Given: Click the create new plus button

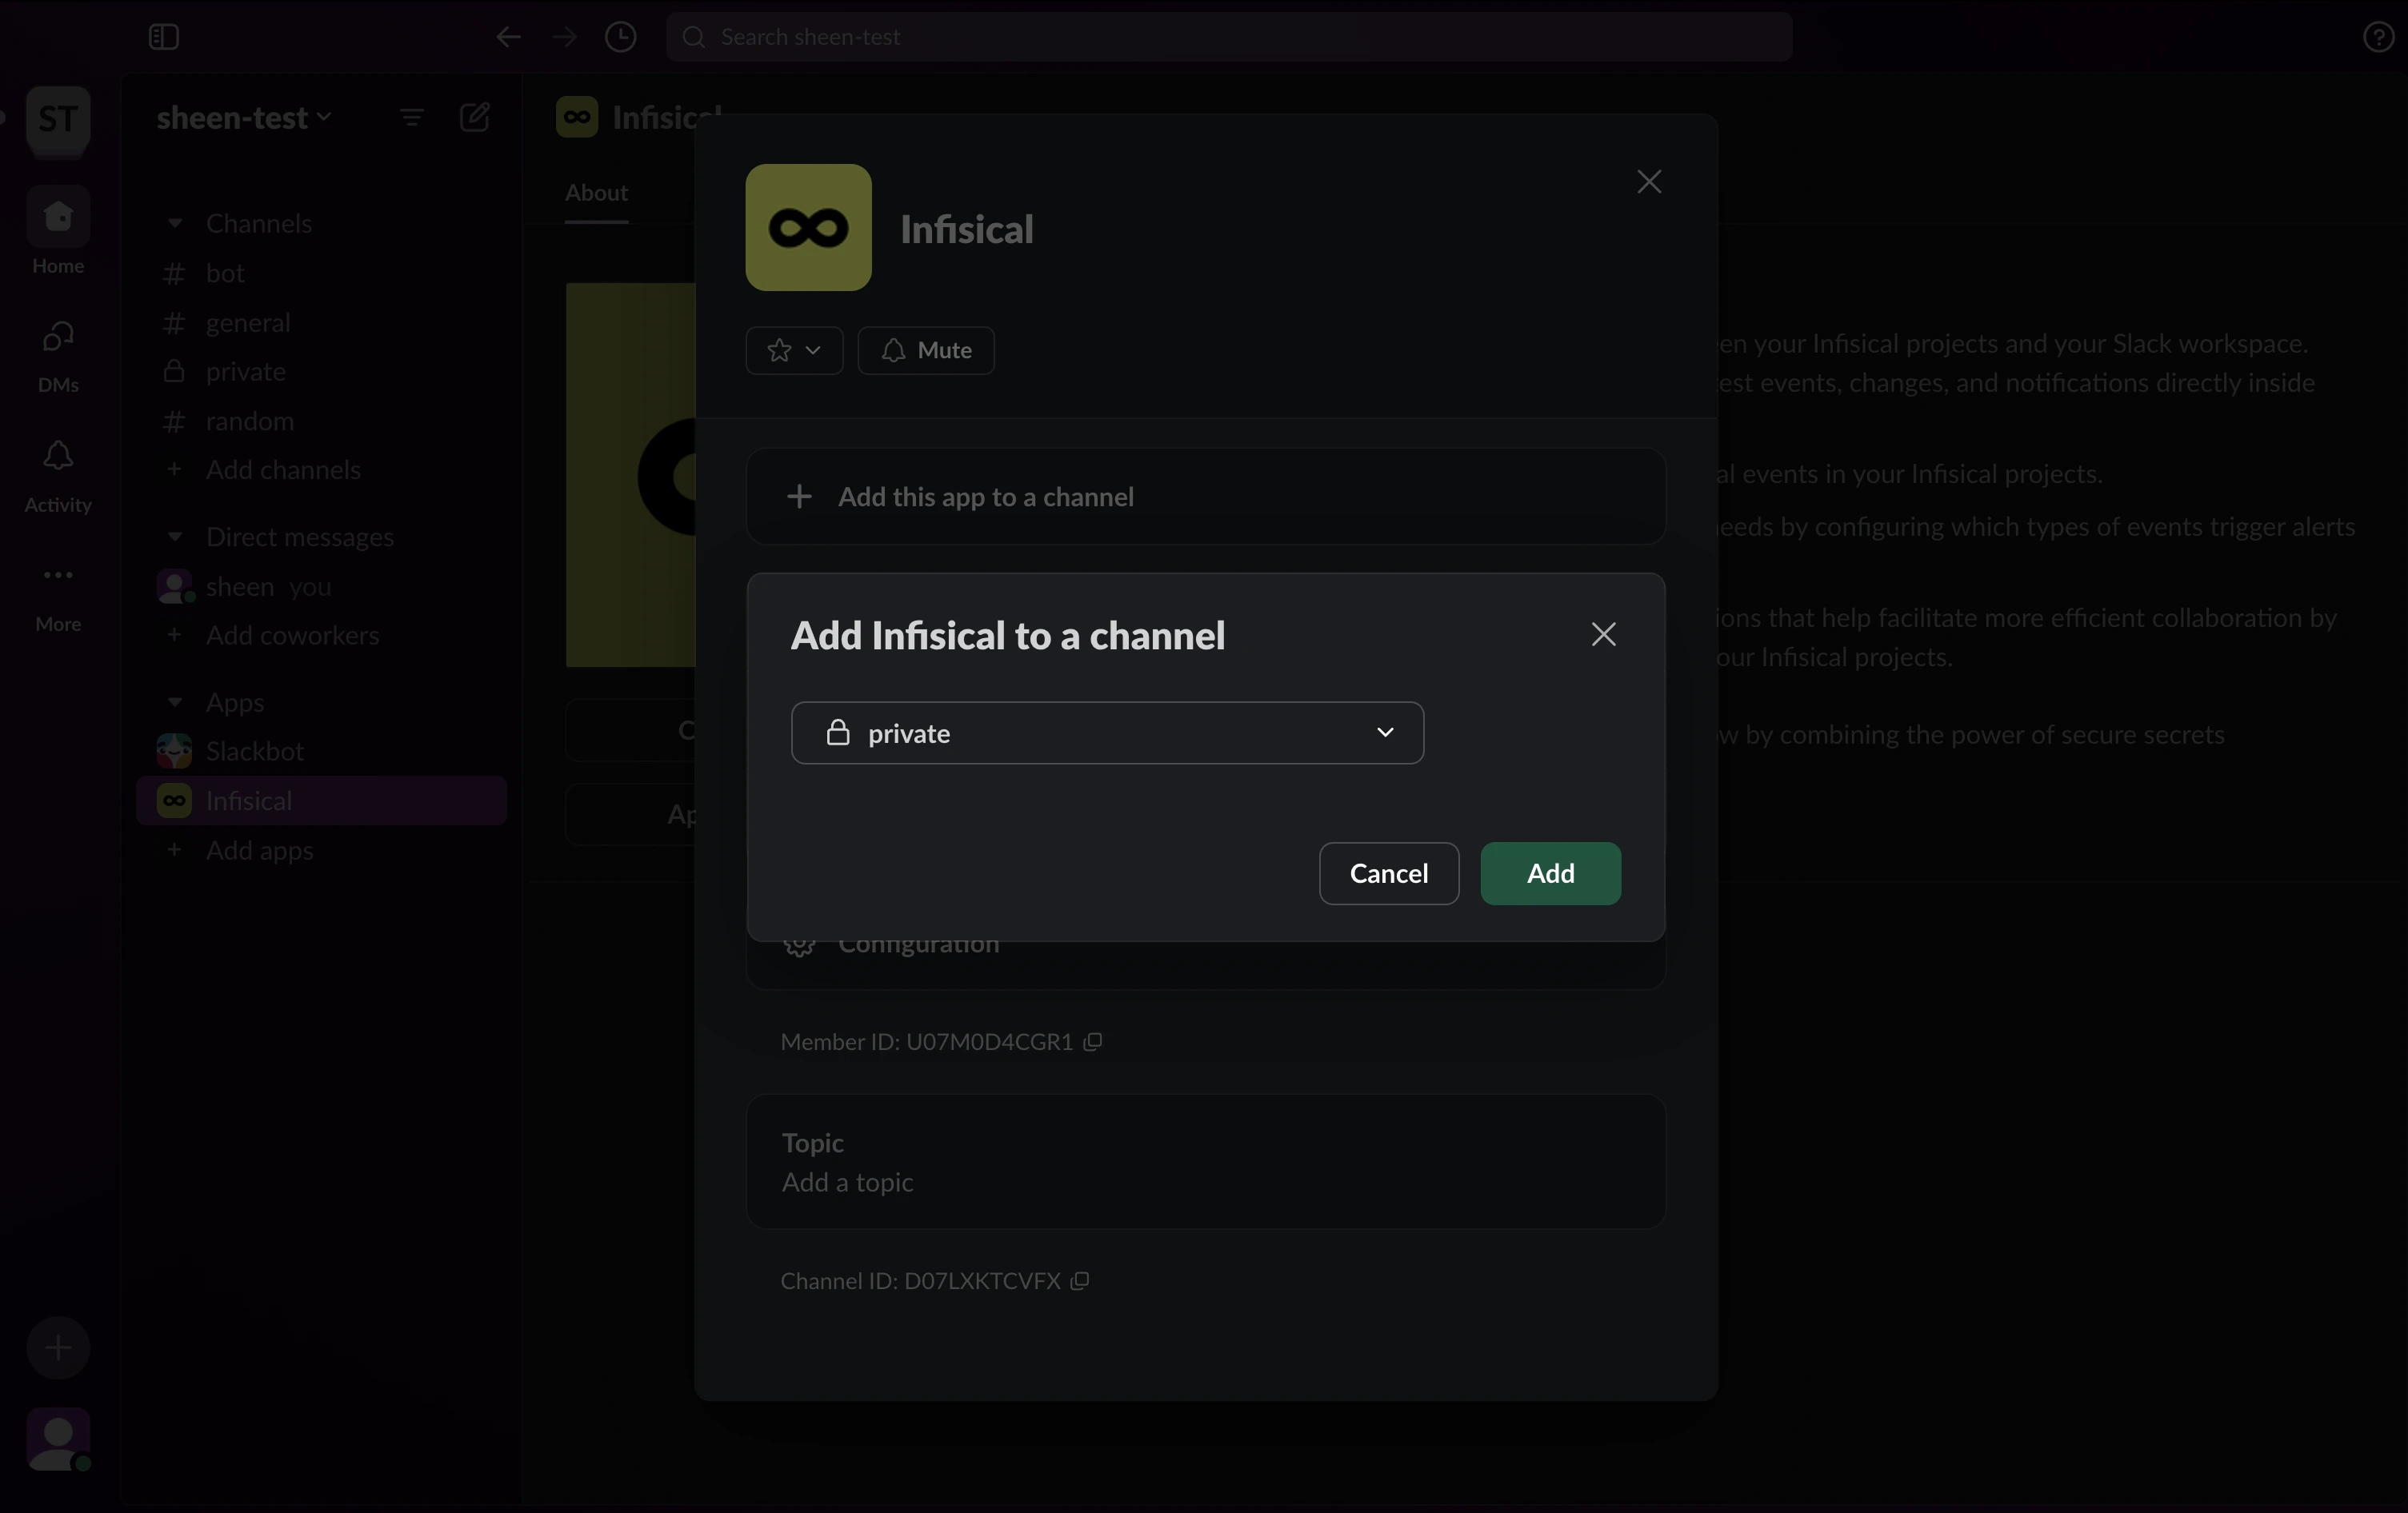Looking at the screenshot, I should 58,1348.
